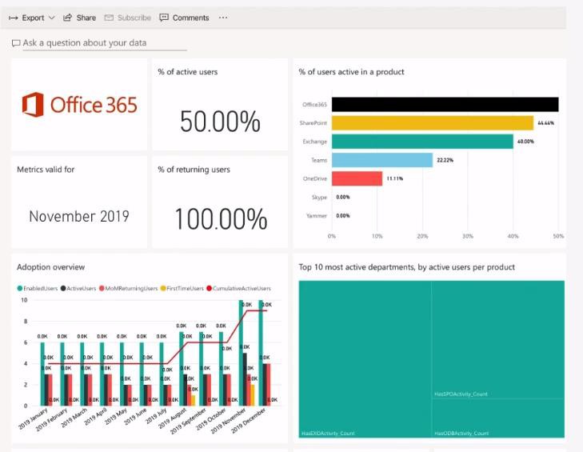Click the '% of users active in a product' title
583x452 pixels.
point(351,72)
